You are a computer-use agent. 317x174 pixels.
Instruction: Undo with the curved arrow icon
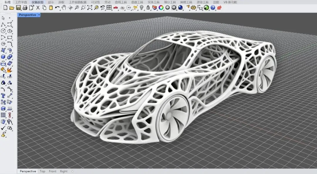pyautogui.click(x=57, y=8)
